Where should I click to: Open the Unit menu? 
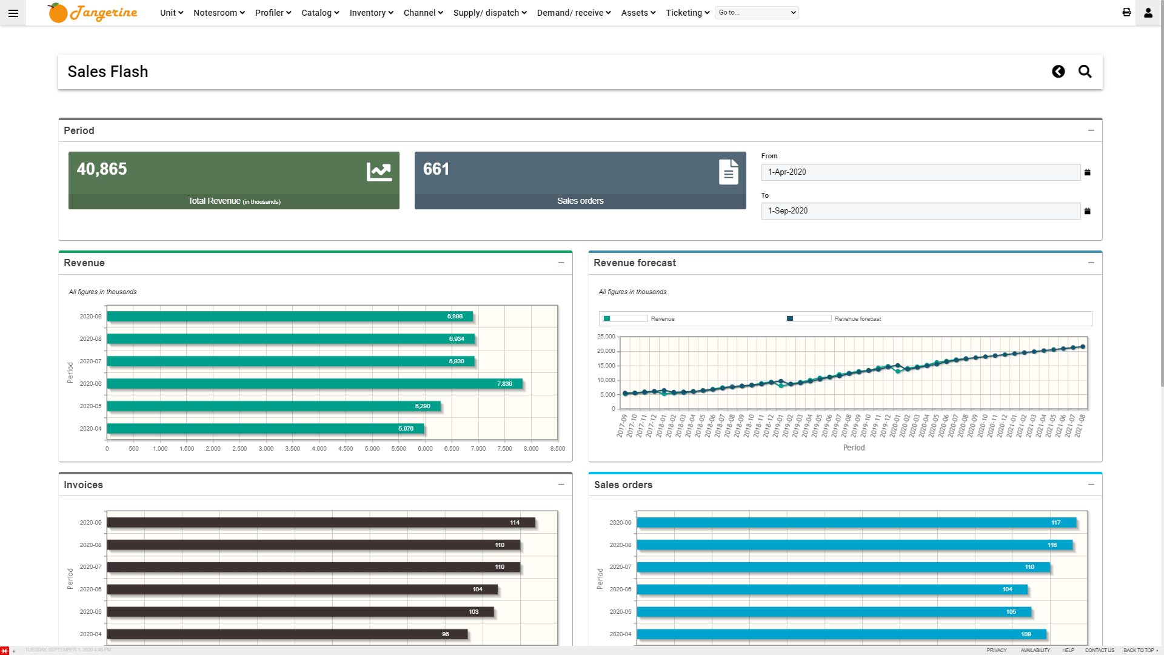click(172, 13)
